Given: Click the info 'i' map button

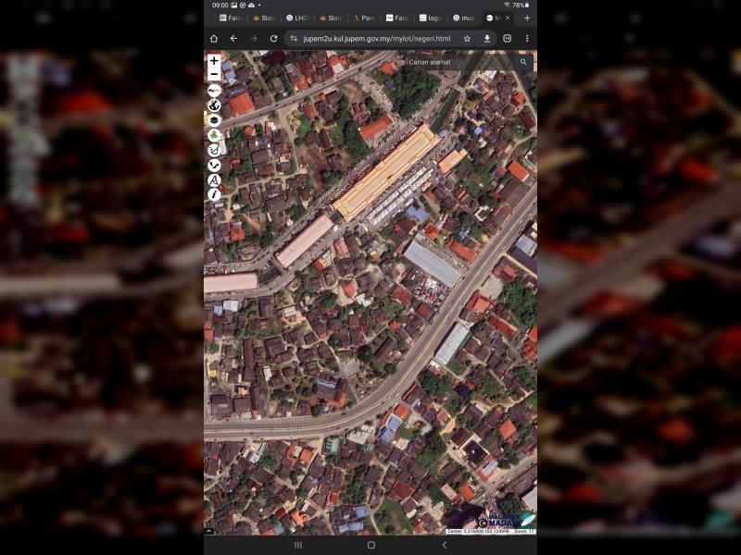Looking at the screenshot, I should (x=214, y=194).
